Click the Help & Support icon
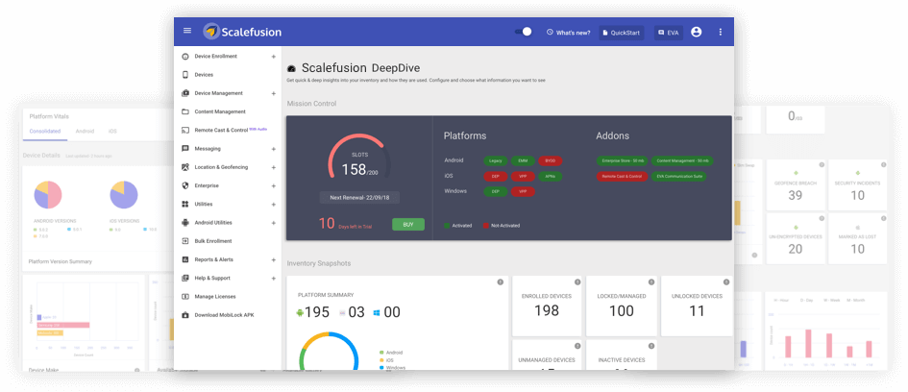The height and width of the screenshot is (392, 908). 185,278
